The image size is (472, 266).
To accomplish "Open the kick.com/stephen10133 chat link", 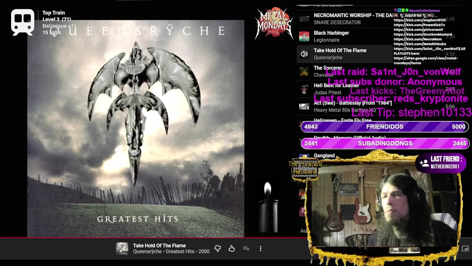I will (x=420, y=20).
